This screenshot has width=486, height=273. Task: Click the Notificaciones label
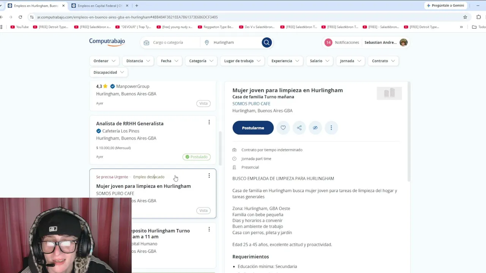point(347,42)
